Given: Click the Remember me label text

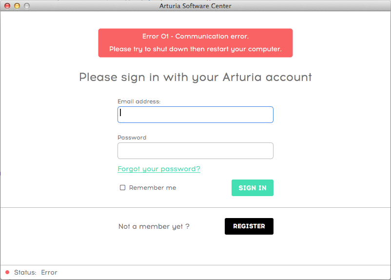Looking at the screenshot, I should 153,188.
